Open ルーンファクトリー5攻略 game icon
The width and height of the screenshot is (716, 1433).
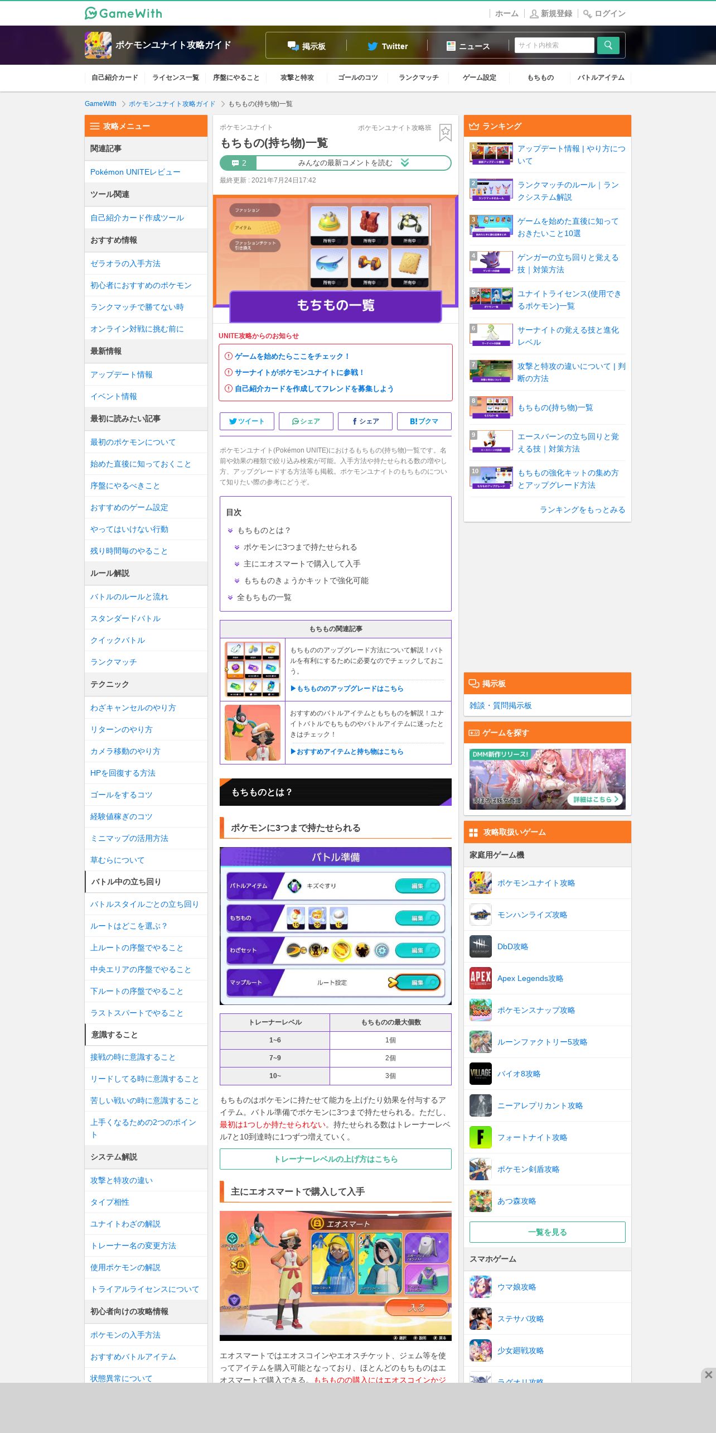(x=481, y=1042)
